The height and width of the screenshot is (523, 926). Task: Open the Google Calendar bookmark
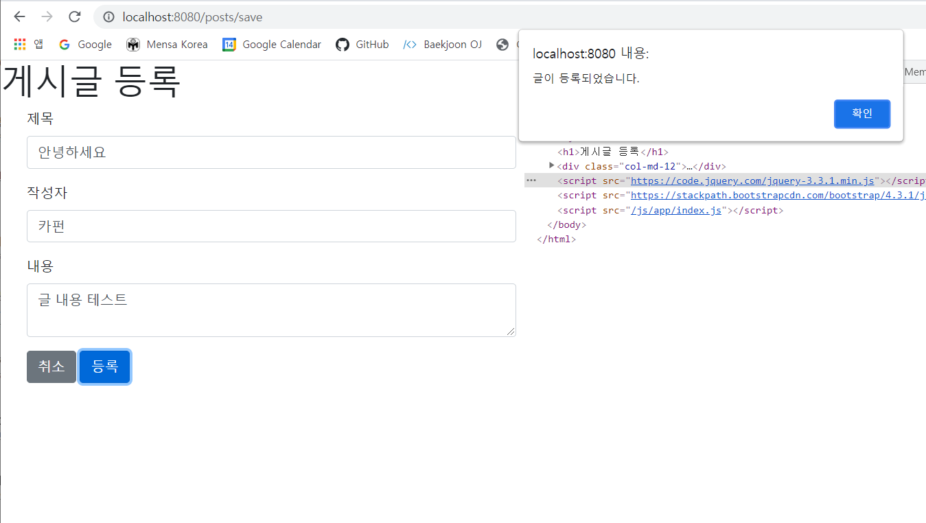click(x=272, y=45)
